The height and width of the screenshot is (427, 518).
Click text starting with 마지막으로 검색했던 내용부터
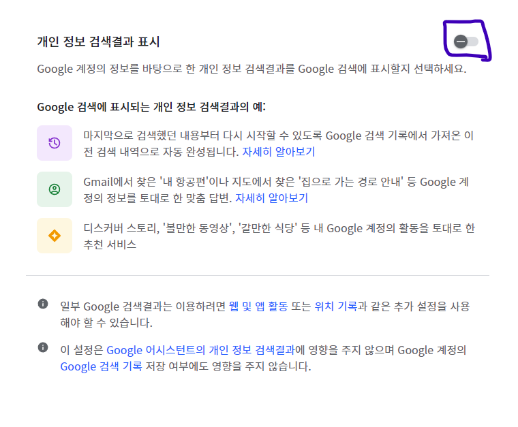coord(279,144)
